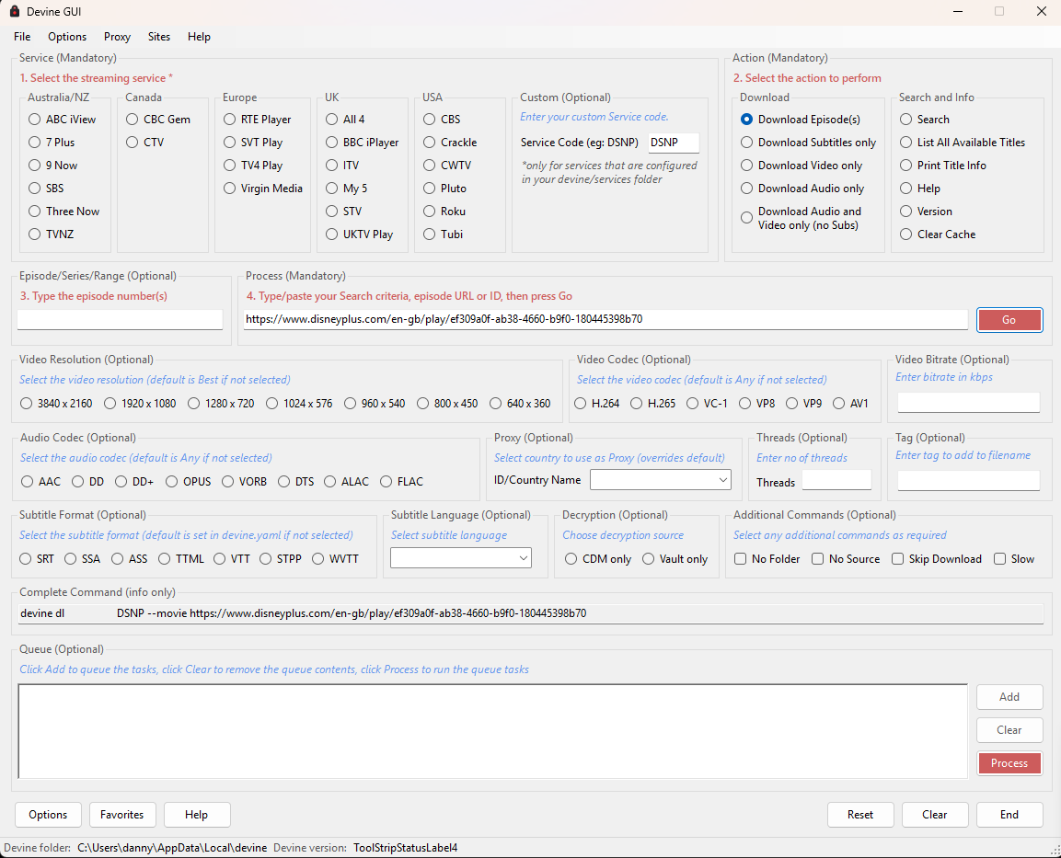The image size is (1061, 858).
Task: Click the URL search criteria field
Action: tap(605, 319)
